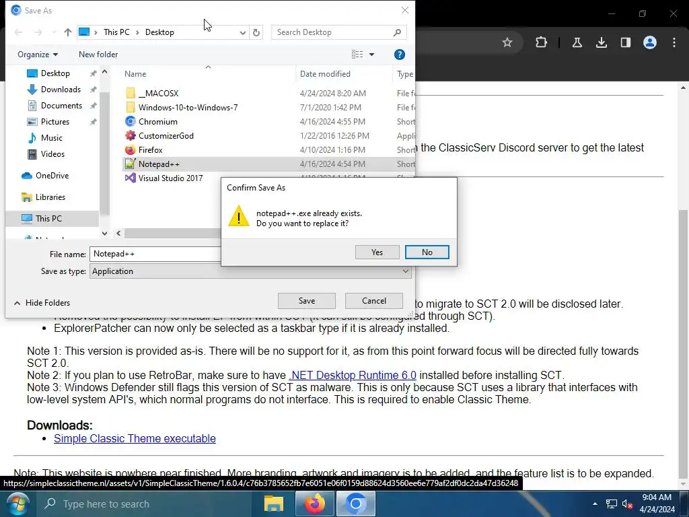Image resolution: width=689 pixels, height=517 pixels.
Task: Click the search magnifier icon
Action: (x=397, y=32)
